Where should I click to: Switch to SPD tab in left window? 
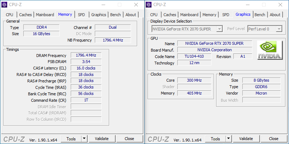click(x=81, y=15)
